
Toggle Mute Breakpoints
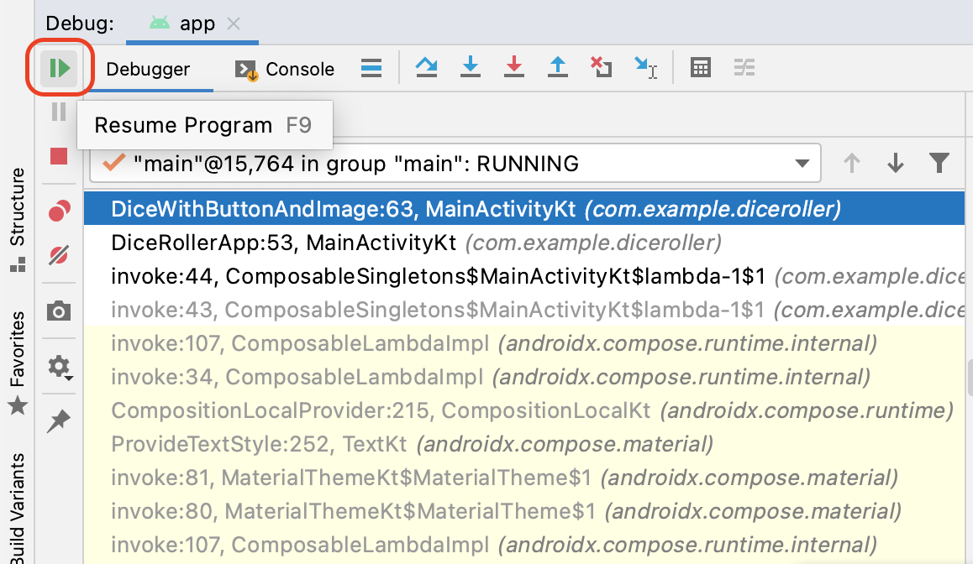point(58,255)
